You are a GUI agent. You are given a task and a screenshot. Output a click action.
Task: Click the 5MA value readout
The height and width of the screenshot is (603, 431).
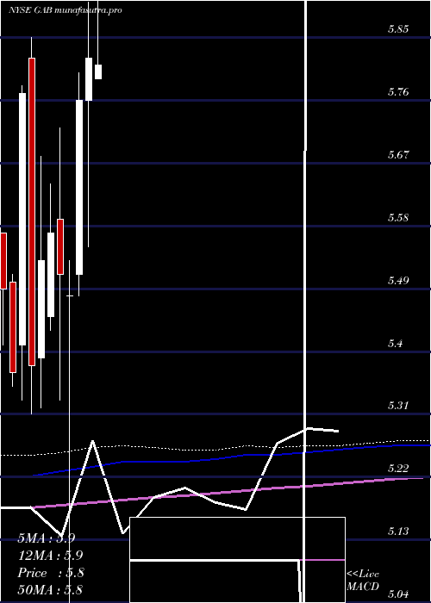click(47, 538)
